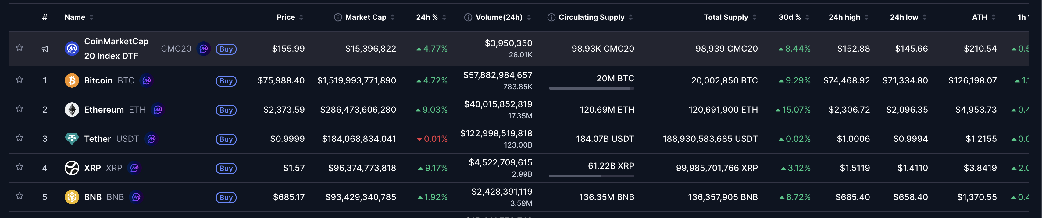Click the Circulating Supply info icon

[x=551, y=17]
